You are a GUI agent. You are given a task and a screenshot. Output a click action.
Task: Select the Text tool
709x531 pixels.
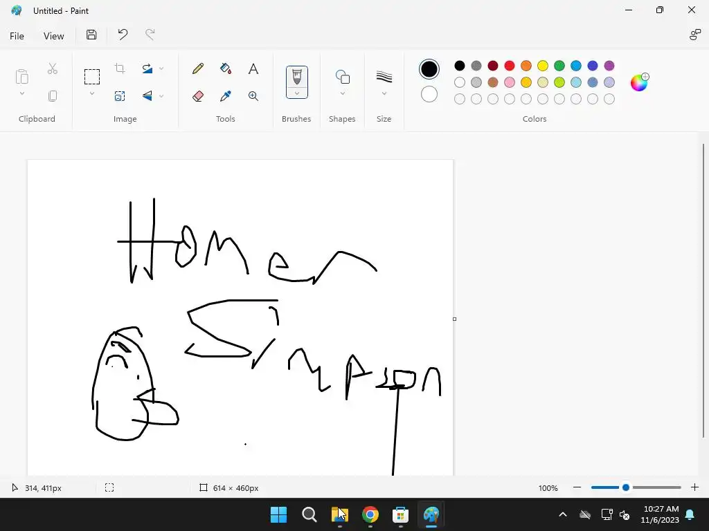[253, 68]
